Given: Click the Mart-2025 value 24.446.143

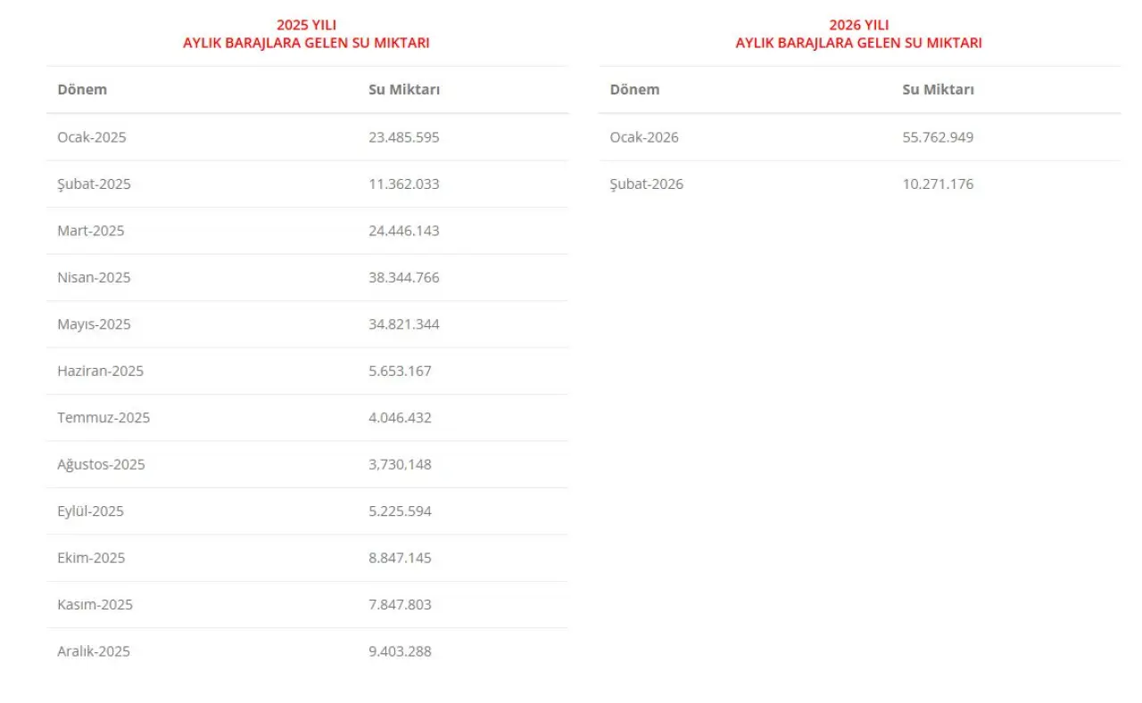Looking at the screenshot, I should coord(403,231).
